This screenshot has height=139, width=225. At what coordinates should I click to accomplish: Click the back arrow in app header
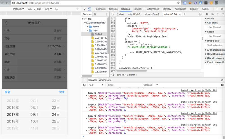6,23
